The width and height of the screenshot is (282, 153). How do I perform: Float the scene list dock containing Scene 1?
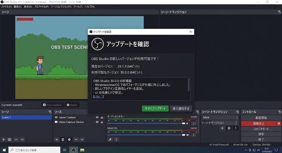coord(50,112)
